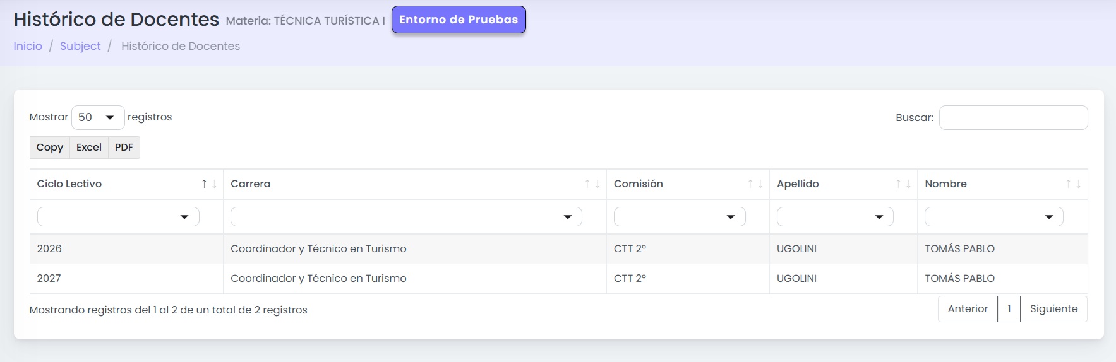Click the 2027 Ciclo Lectivo cell
This screenshot has height=362, width=1116.
126,279
